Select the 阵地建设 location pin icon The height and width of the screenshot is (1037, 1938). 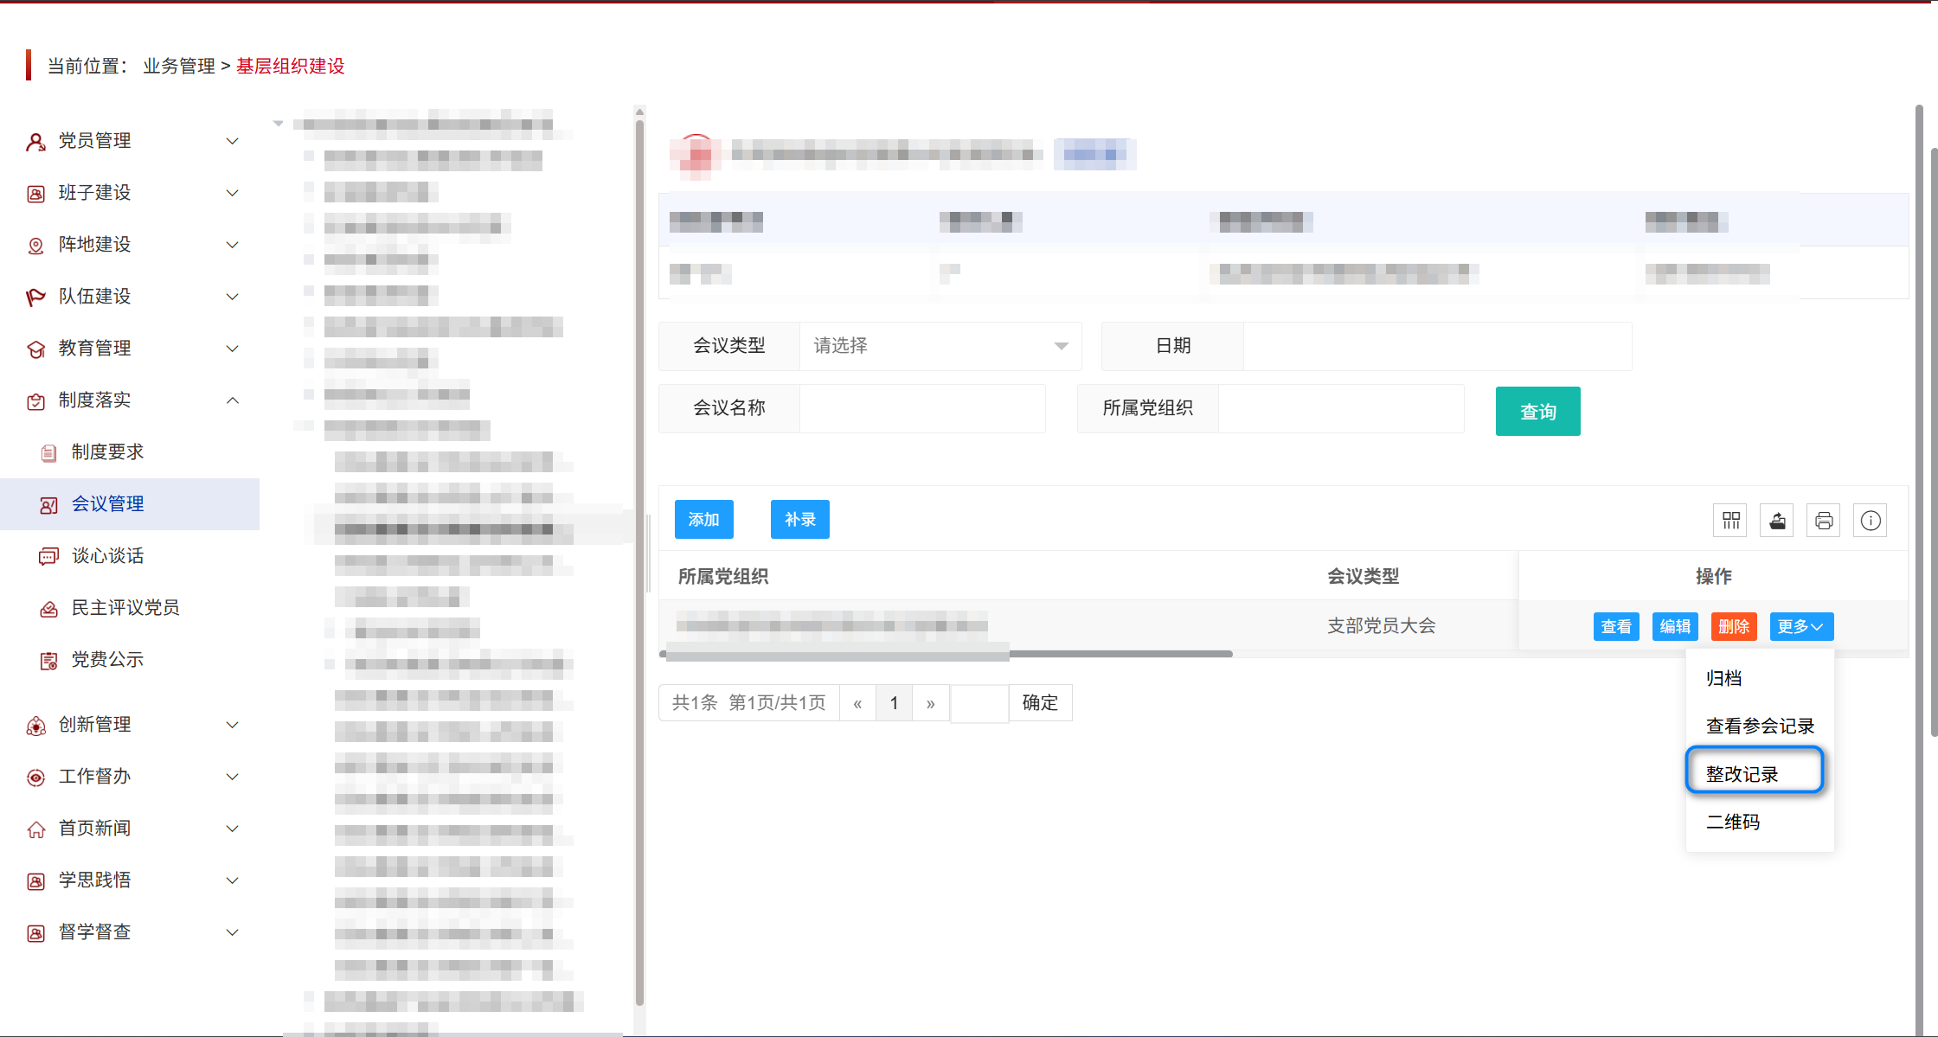35,244
